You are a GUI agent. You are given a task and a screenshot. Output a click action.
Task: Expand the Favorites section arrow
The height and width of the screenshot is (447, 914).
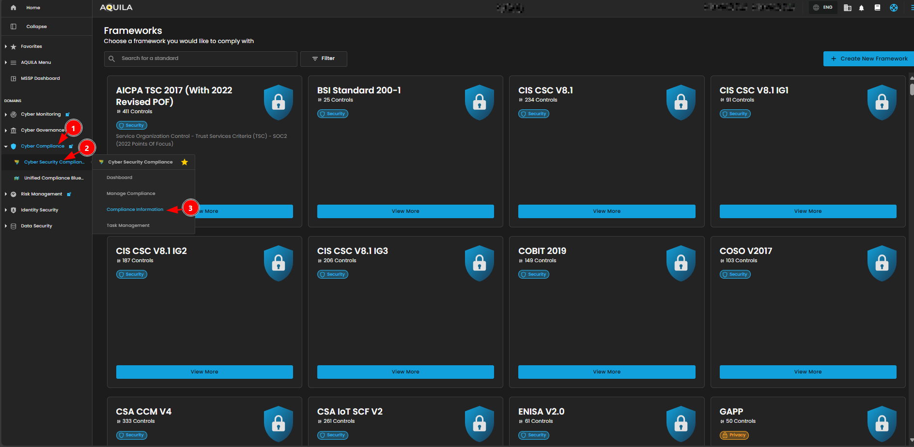[6, 47]
